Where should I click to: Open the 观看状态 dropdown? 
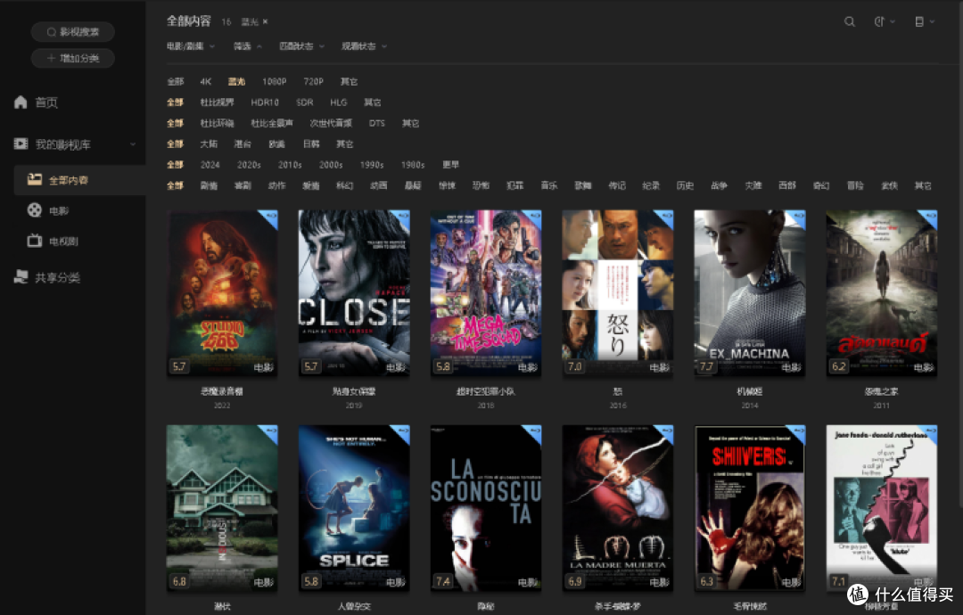(364, 46)
